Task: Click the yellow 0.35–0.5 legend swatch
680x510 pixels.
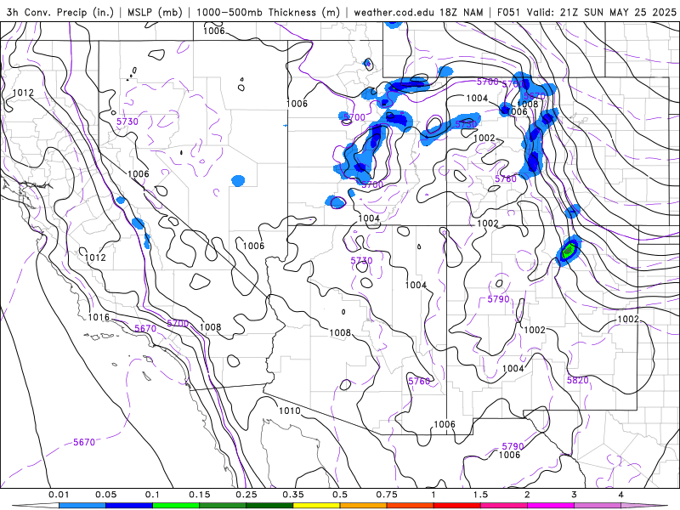Action: pos(316,506)
